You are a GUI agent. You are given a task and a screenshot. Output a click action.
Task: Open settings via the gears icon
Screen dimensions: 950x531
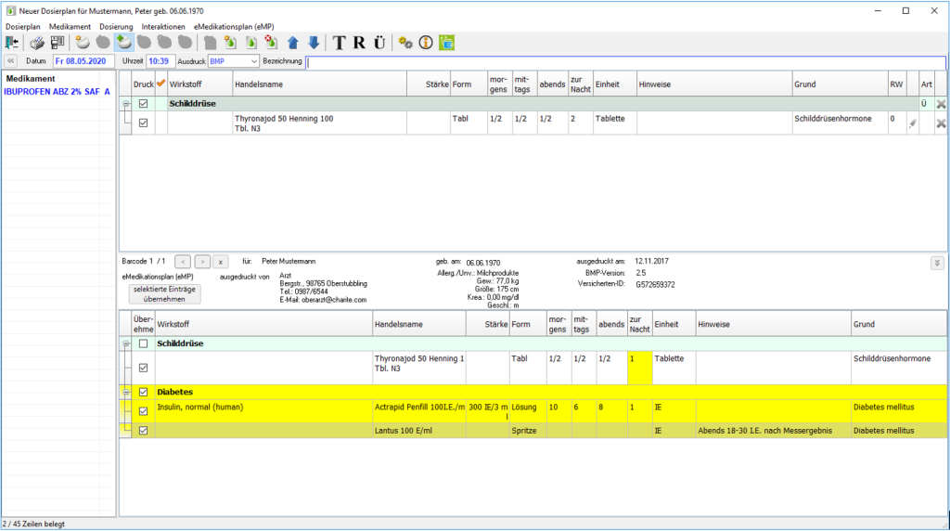point(405,43)
